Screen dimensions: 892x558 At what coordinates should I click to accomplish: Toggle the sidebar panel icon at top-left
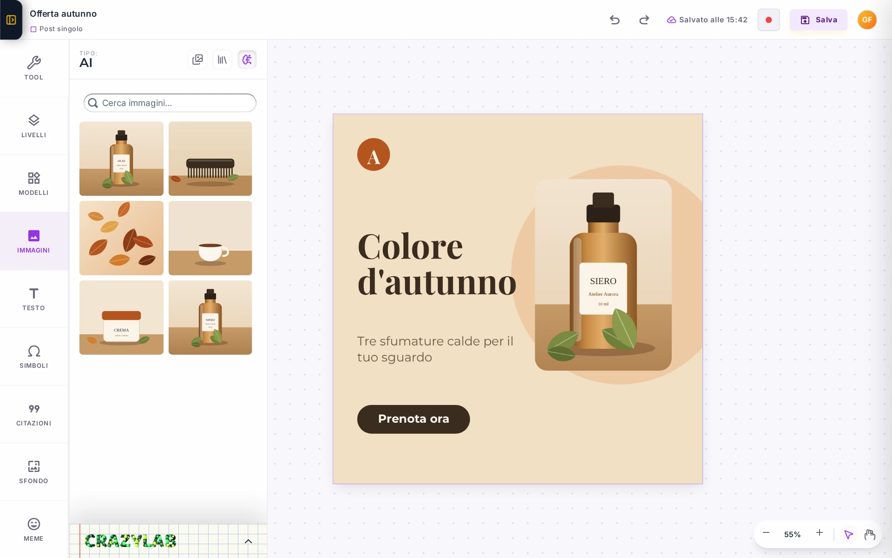11,20
